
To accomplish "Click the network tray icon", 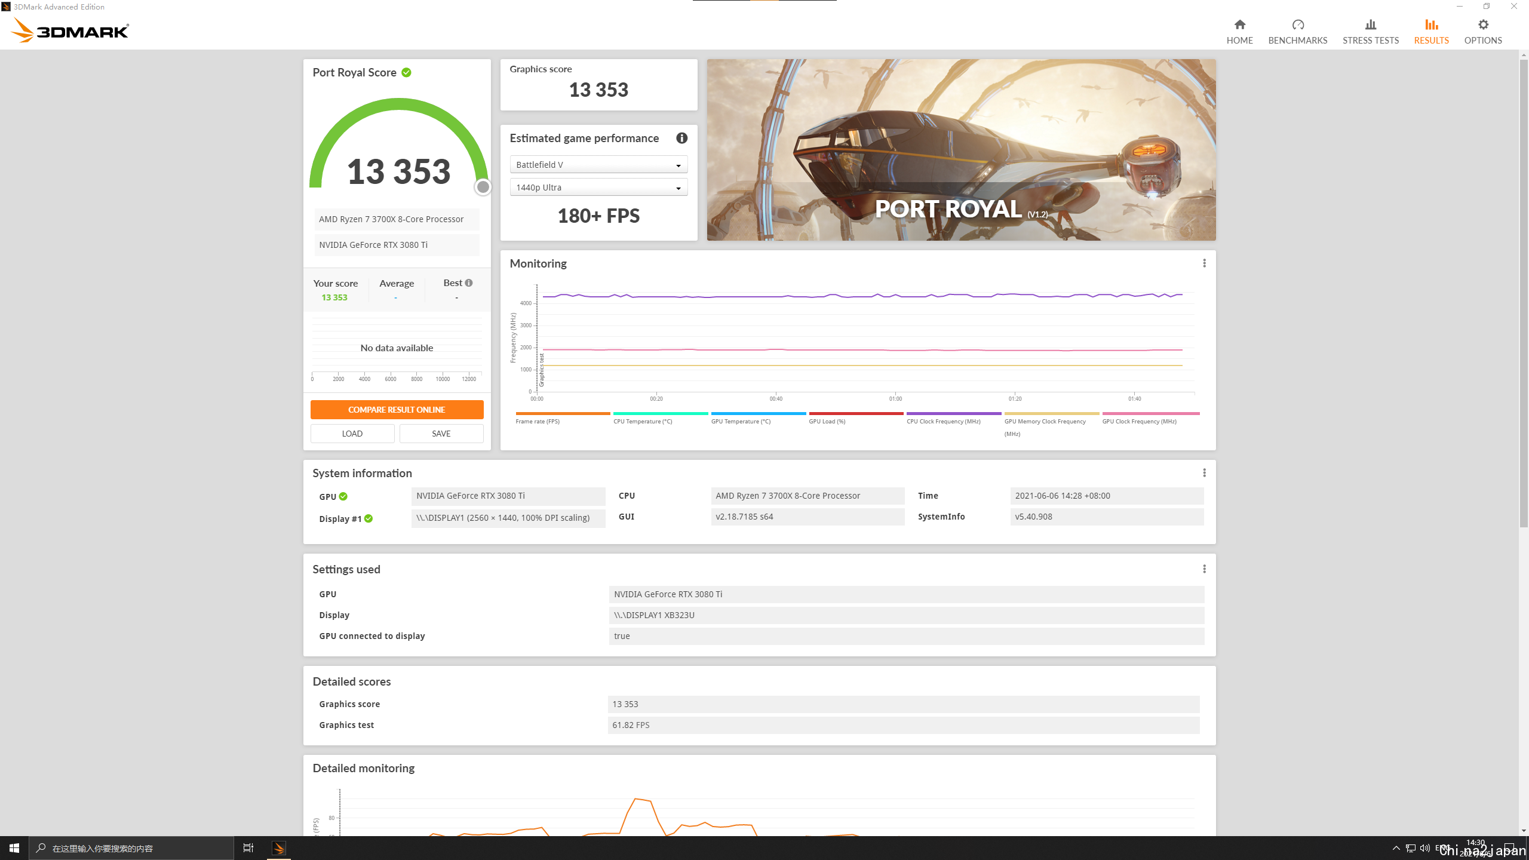I will 1411,848.
